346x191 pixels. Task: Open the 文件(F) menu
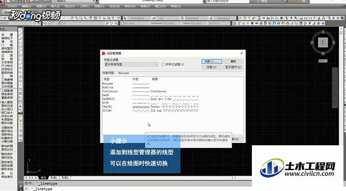12,6
